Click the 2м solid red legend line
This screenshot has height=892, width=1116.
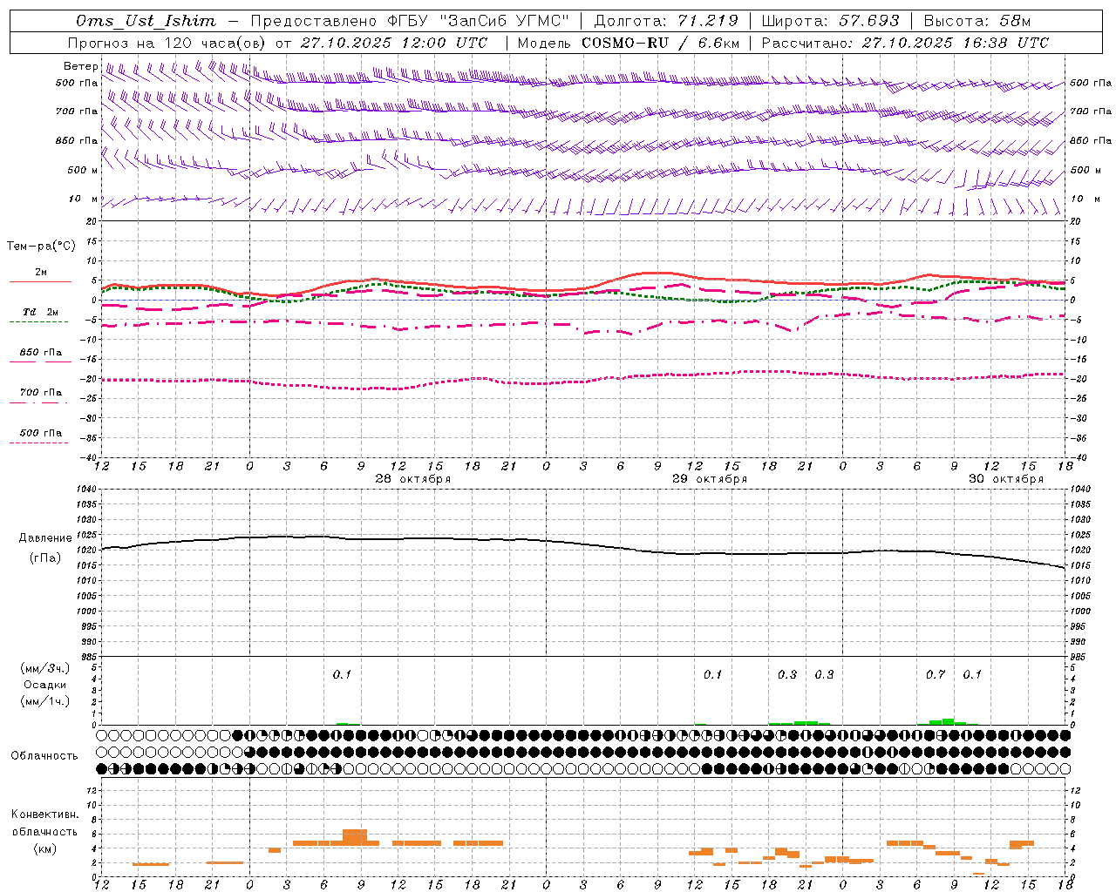(40, 281)
